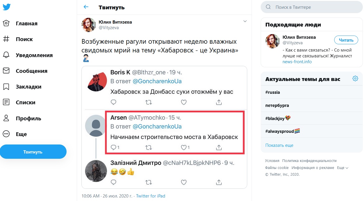This screenshot has width=364, height=201.
Task: Open trends settings gear icon
Action: (355, 79)
